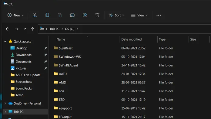Image resolution: width=211 pixels, height=119 pixels.
Task: Delete using the trash icon
Action: coord(97,15)
